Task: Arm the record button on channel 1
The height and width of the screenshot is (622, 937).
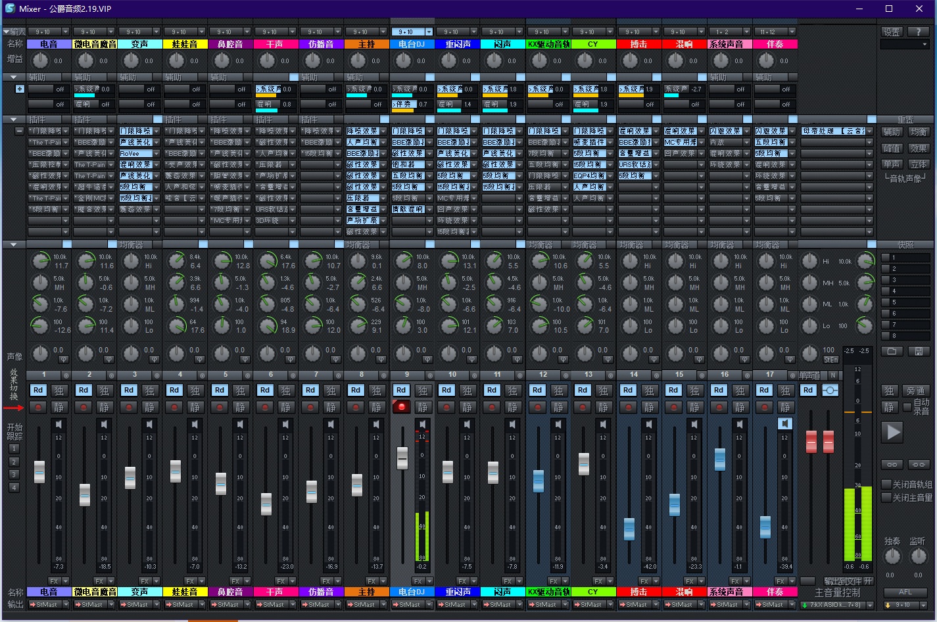Action: pyautogui.click(x=38, y=407)
